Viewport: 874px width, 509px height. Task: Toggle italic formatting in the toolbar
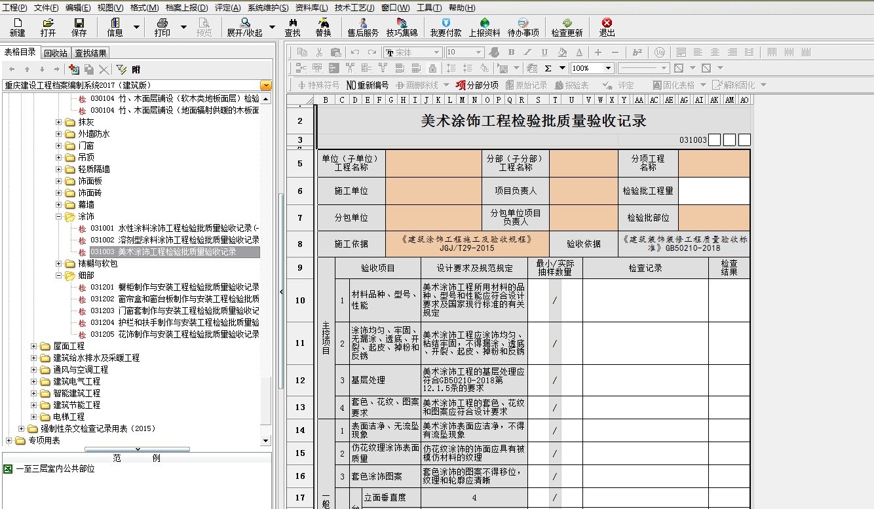tap(527, 50)
